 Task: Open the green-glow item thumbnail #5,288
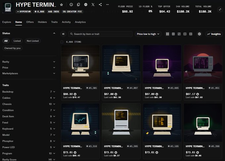[x=203, y=123]
